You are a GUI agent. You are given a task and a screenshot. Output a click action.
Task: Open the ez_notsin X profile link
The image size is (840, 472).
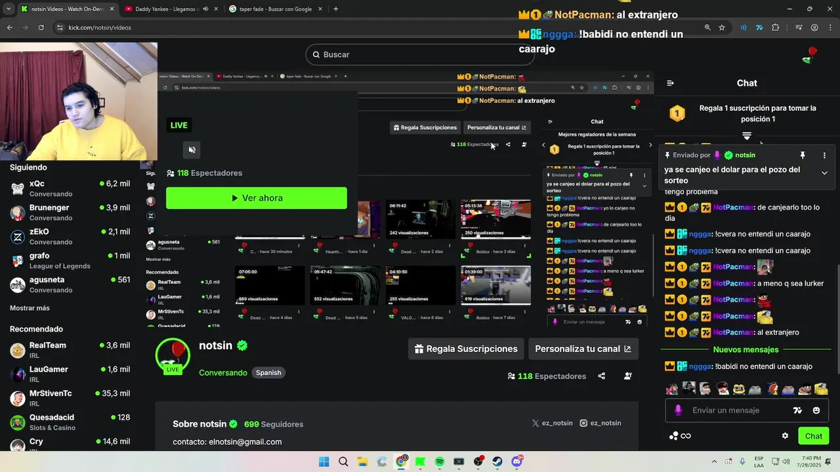coord(552,423)
